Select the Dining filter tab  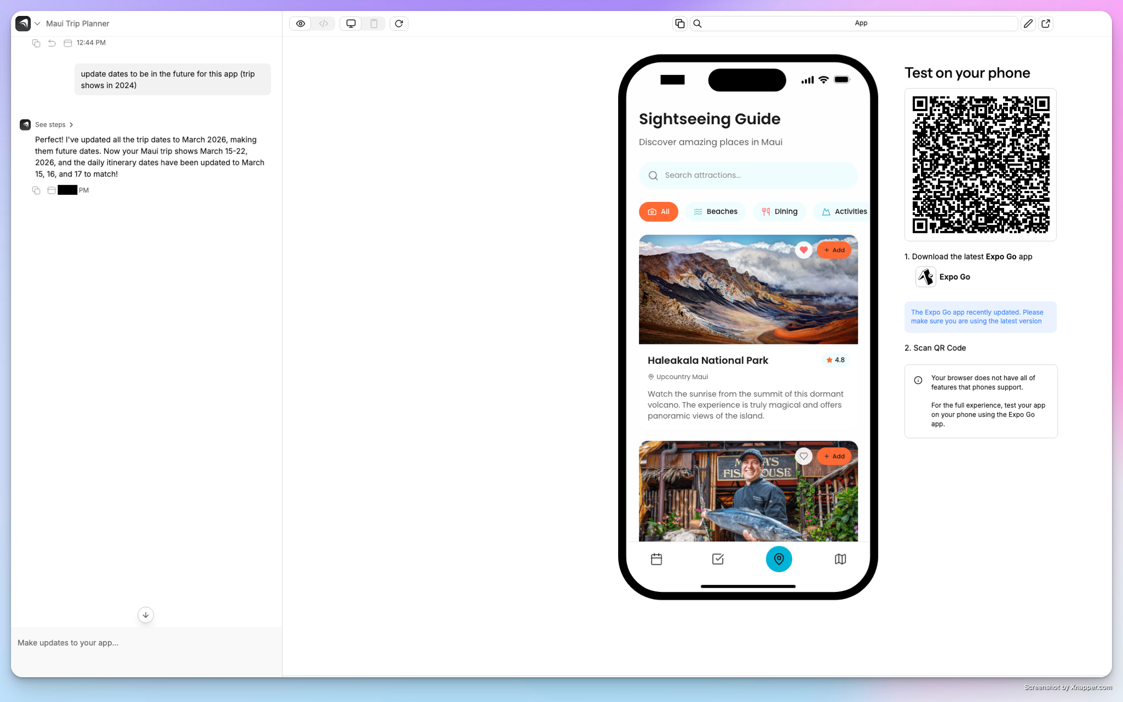(x=779, y=212)
